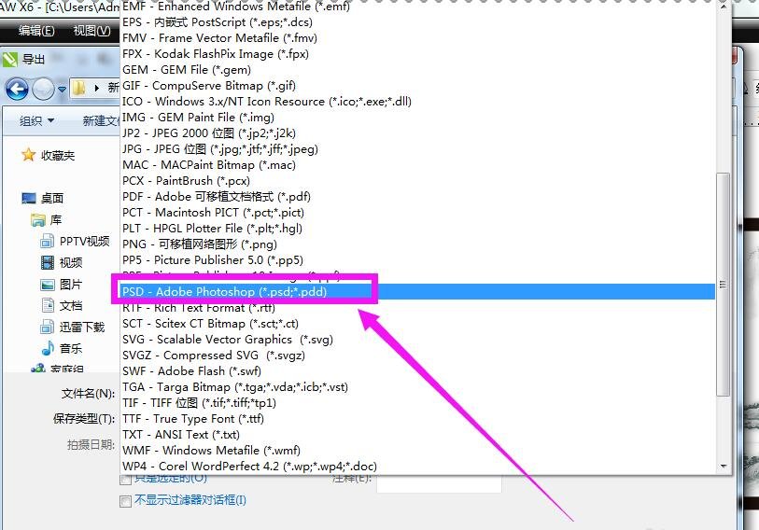Viewport: 759px width, 530px height.
Task: Select ICO - Windows Icon Resource
Action: [x=417, y=102]
